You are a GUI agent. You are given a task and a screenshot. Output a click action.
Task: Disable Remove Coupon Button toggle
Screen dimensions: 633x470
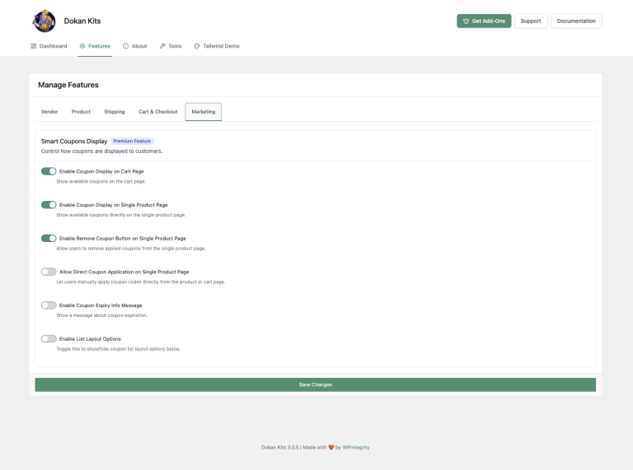49,238
